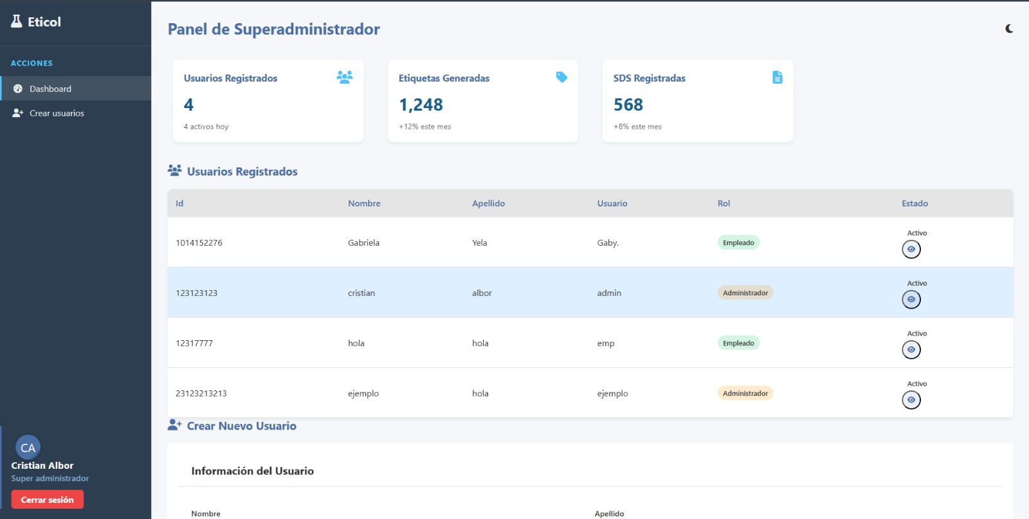Toggle eye icon for user Gabriela

pyautogui.click(x=911, y=250)
